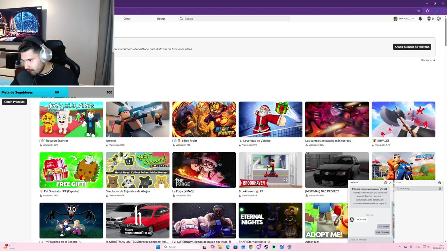Open the volume tray icon

click(x=428, y=247)
